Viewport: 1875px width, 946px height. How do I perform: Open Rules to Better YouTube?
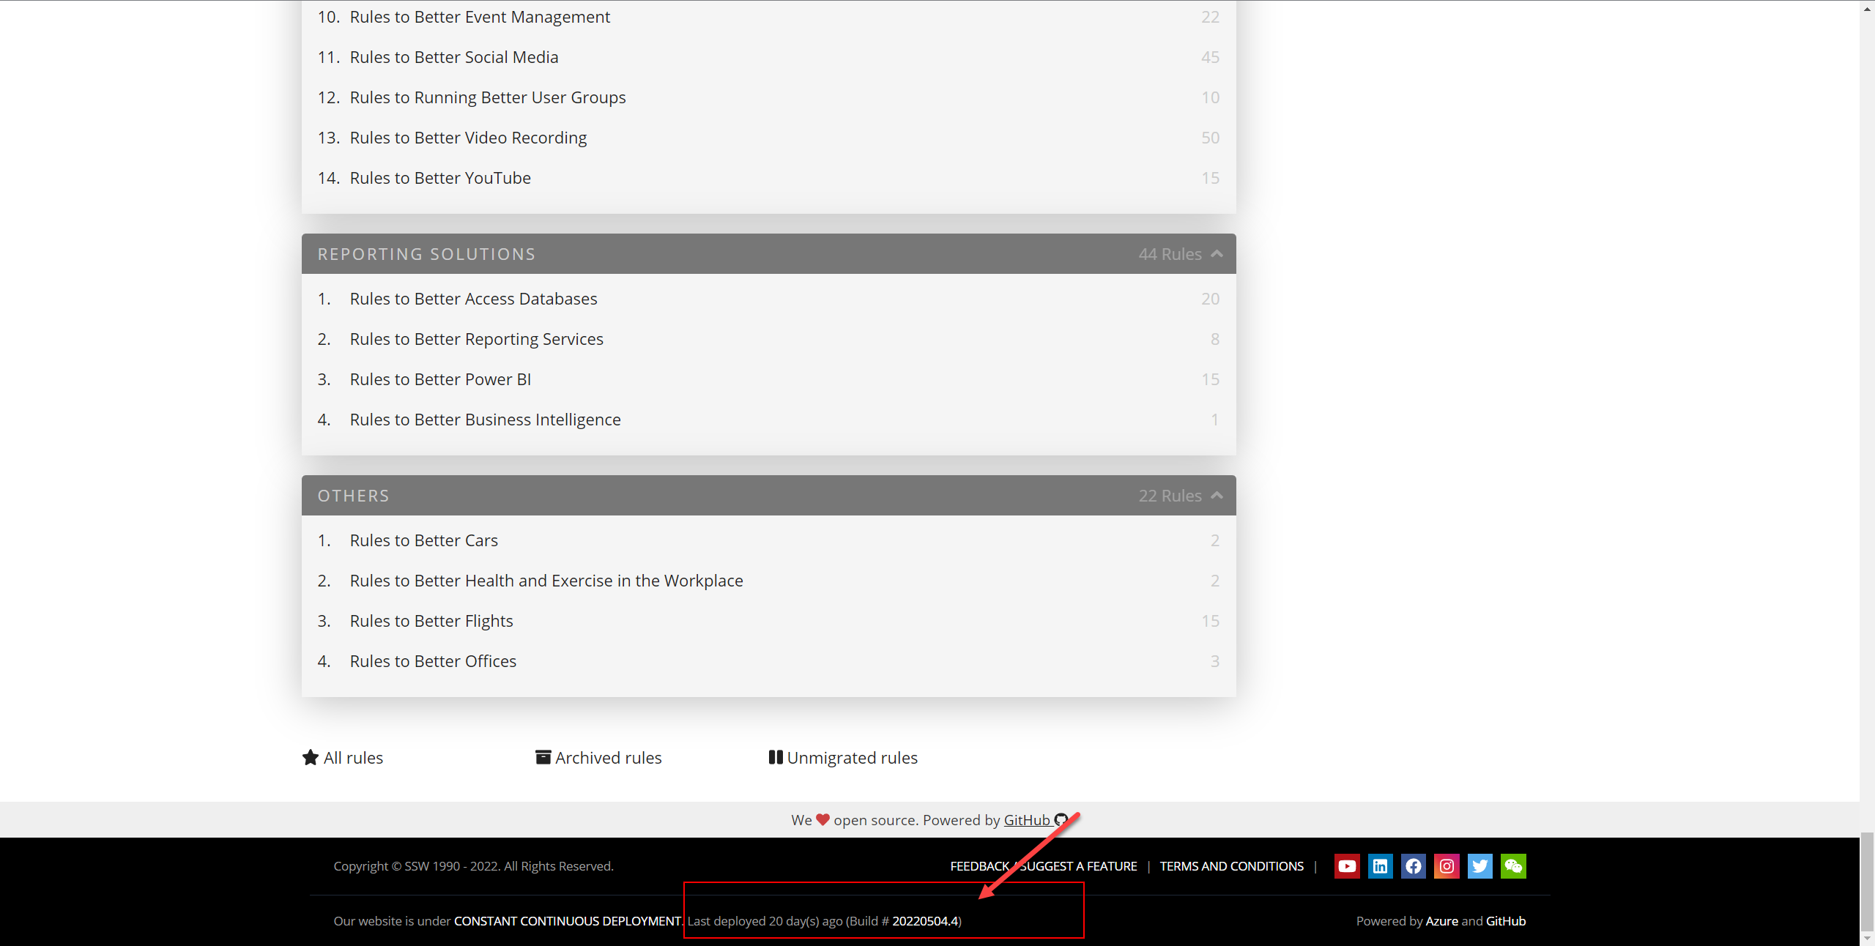(x=440, y=178)
